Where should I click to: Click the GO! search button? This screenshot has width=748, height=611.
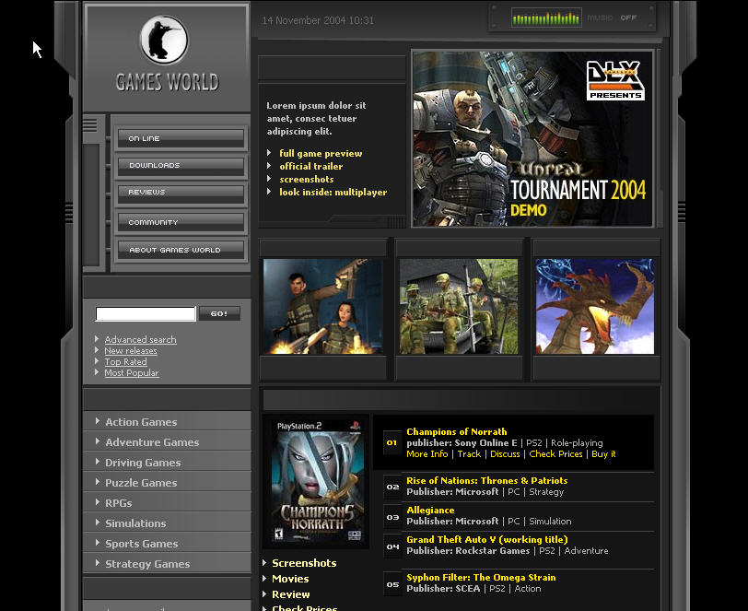pyautogui.click(x=219, y=313)
